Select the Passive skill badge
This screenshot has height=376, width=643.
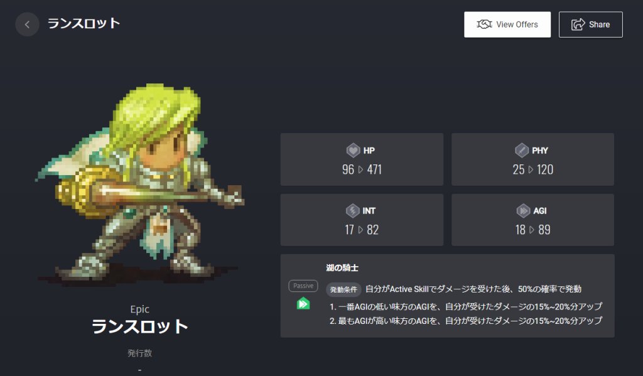303,286
